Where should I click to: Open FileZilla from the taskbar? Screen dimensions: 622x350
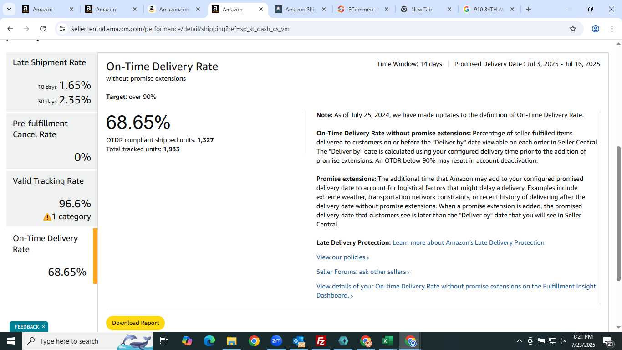321,341
